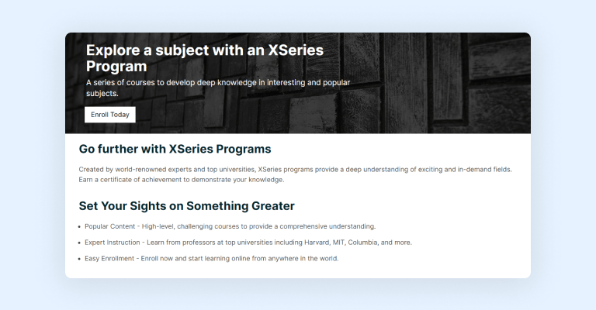
Task: Click "Set Your Sights on Something Greater" heading
Action: point(186,206)
